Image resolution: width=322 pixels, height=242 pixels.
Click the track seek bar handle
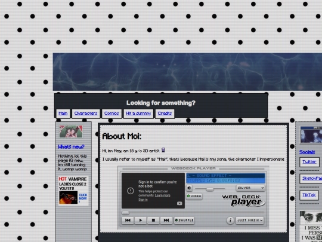(x=125, y=213)
